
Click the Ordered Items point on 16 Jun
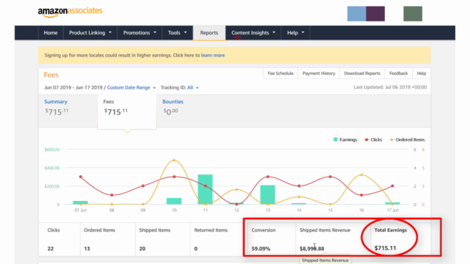(x=361, y=175)
